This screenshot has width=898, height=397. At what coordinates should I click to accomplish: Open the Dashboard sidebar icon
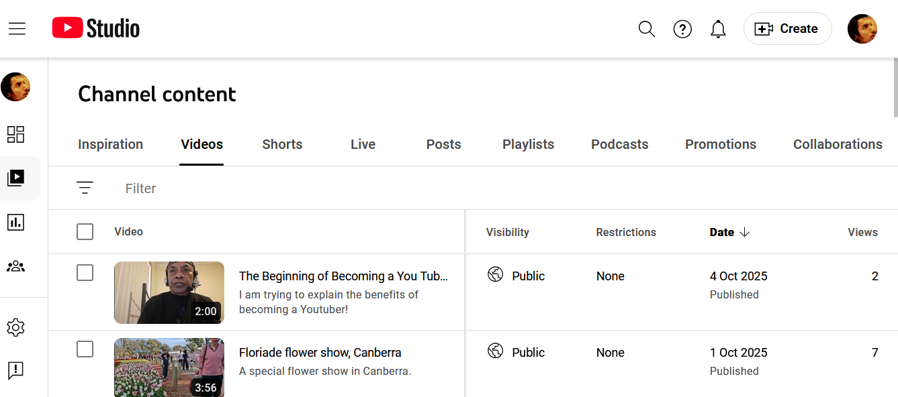15,134
